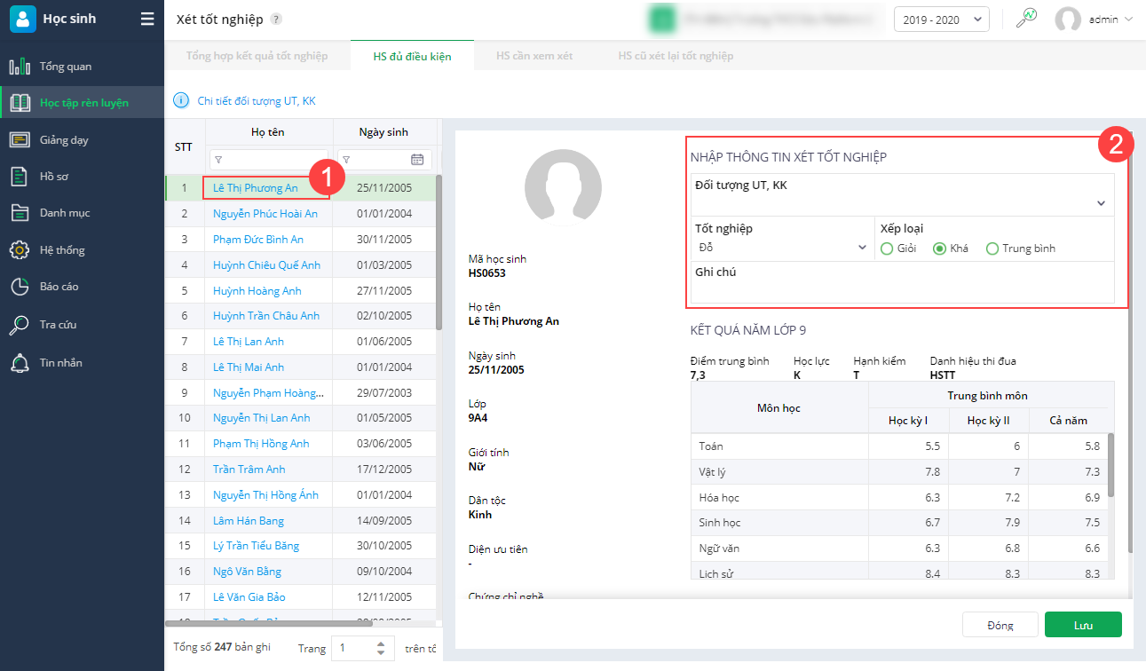Viewport: 1146px width, 671px height.
Task: Open Tra cứu search section
Action: point(58,325)
